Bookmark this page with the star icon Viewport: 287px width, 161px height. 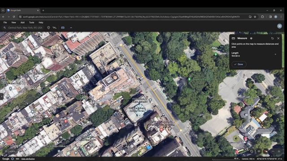click(255, 17)
